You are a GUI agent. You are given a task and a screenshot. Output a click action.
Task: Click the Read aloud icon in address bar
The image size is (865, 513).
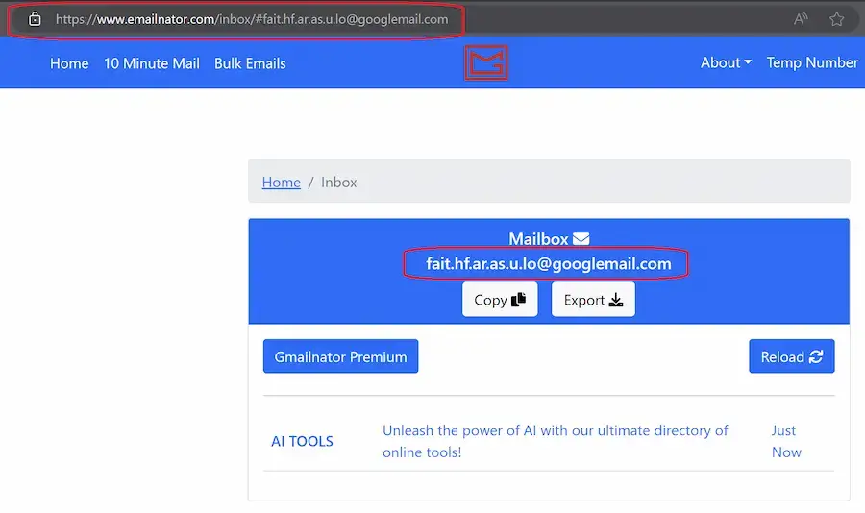coord(801,19)
